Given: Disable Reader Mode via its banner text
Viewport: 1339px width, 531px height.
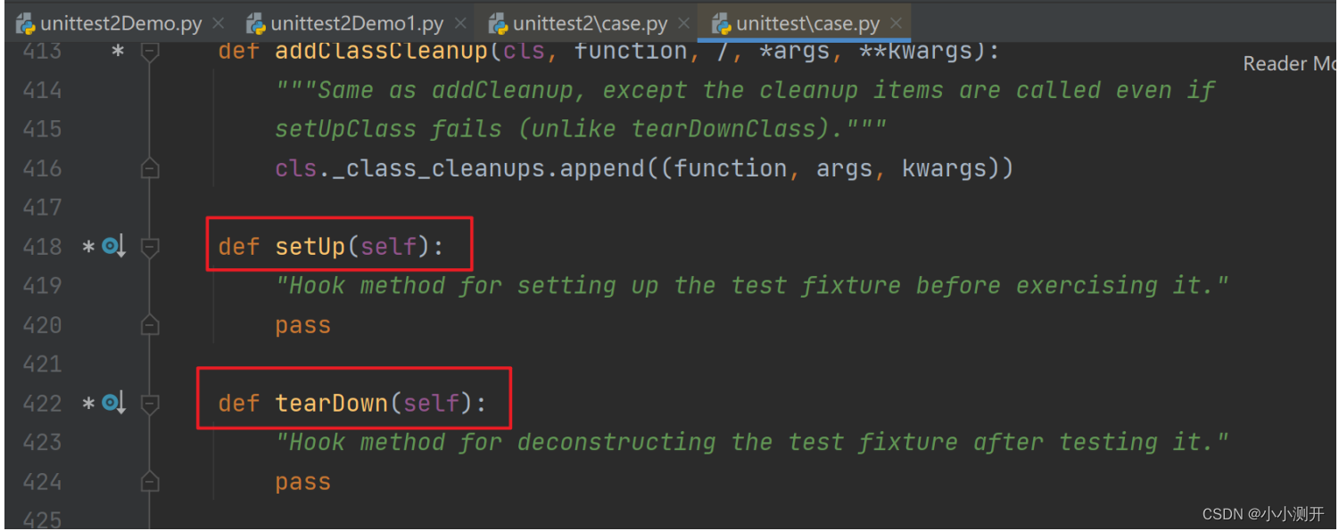Looking at the screenshot, I should point(1289,63).
